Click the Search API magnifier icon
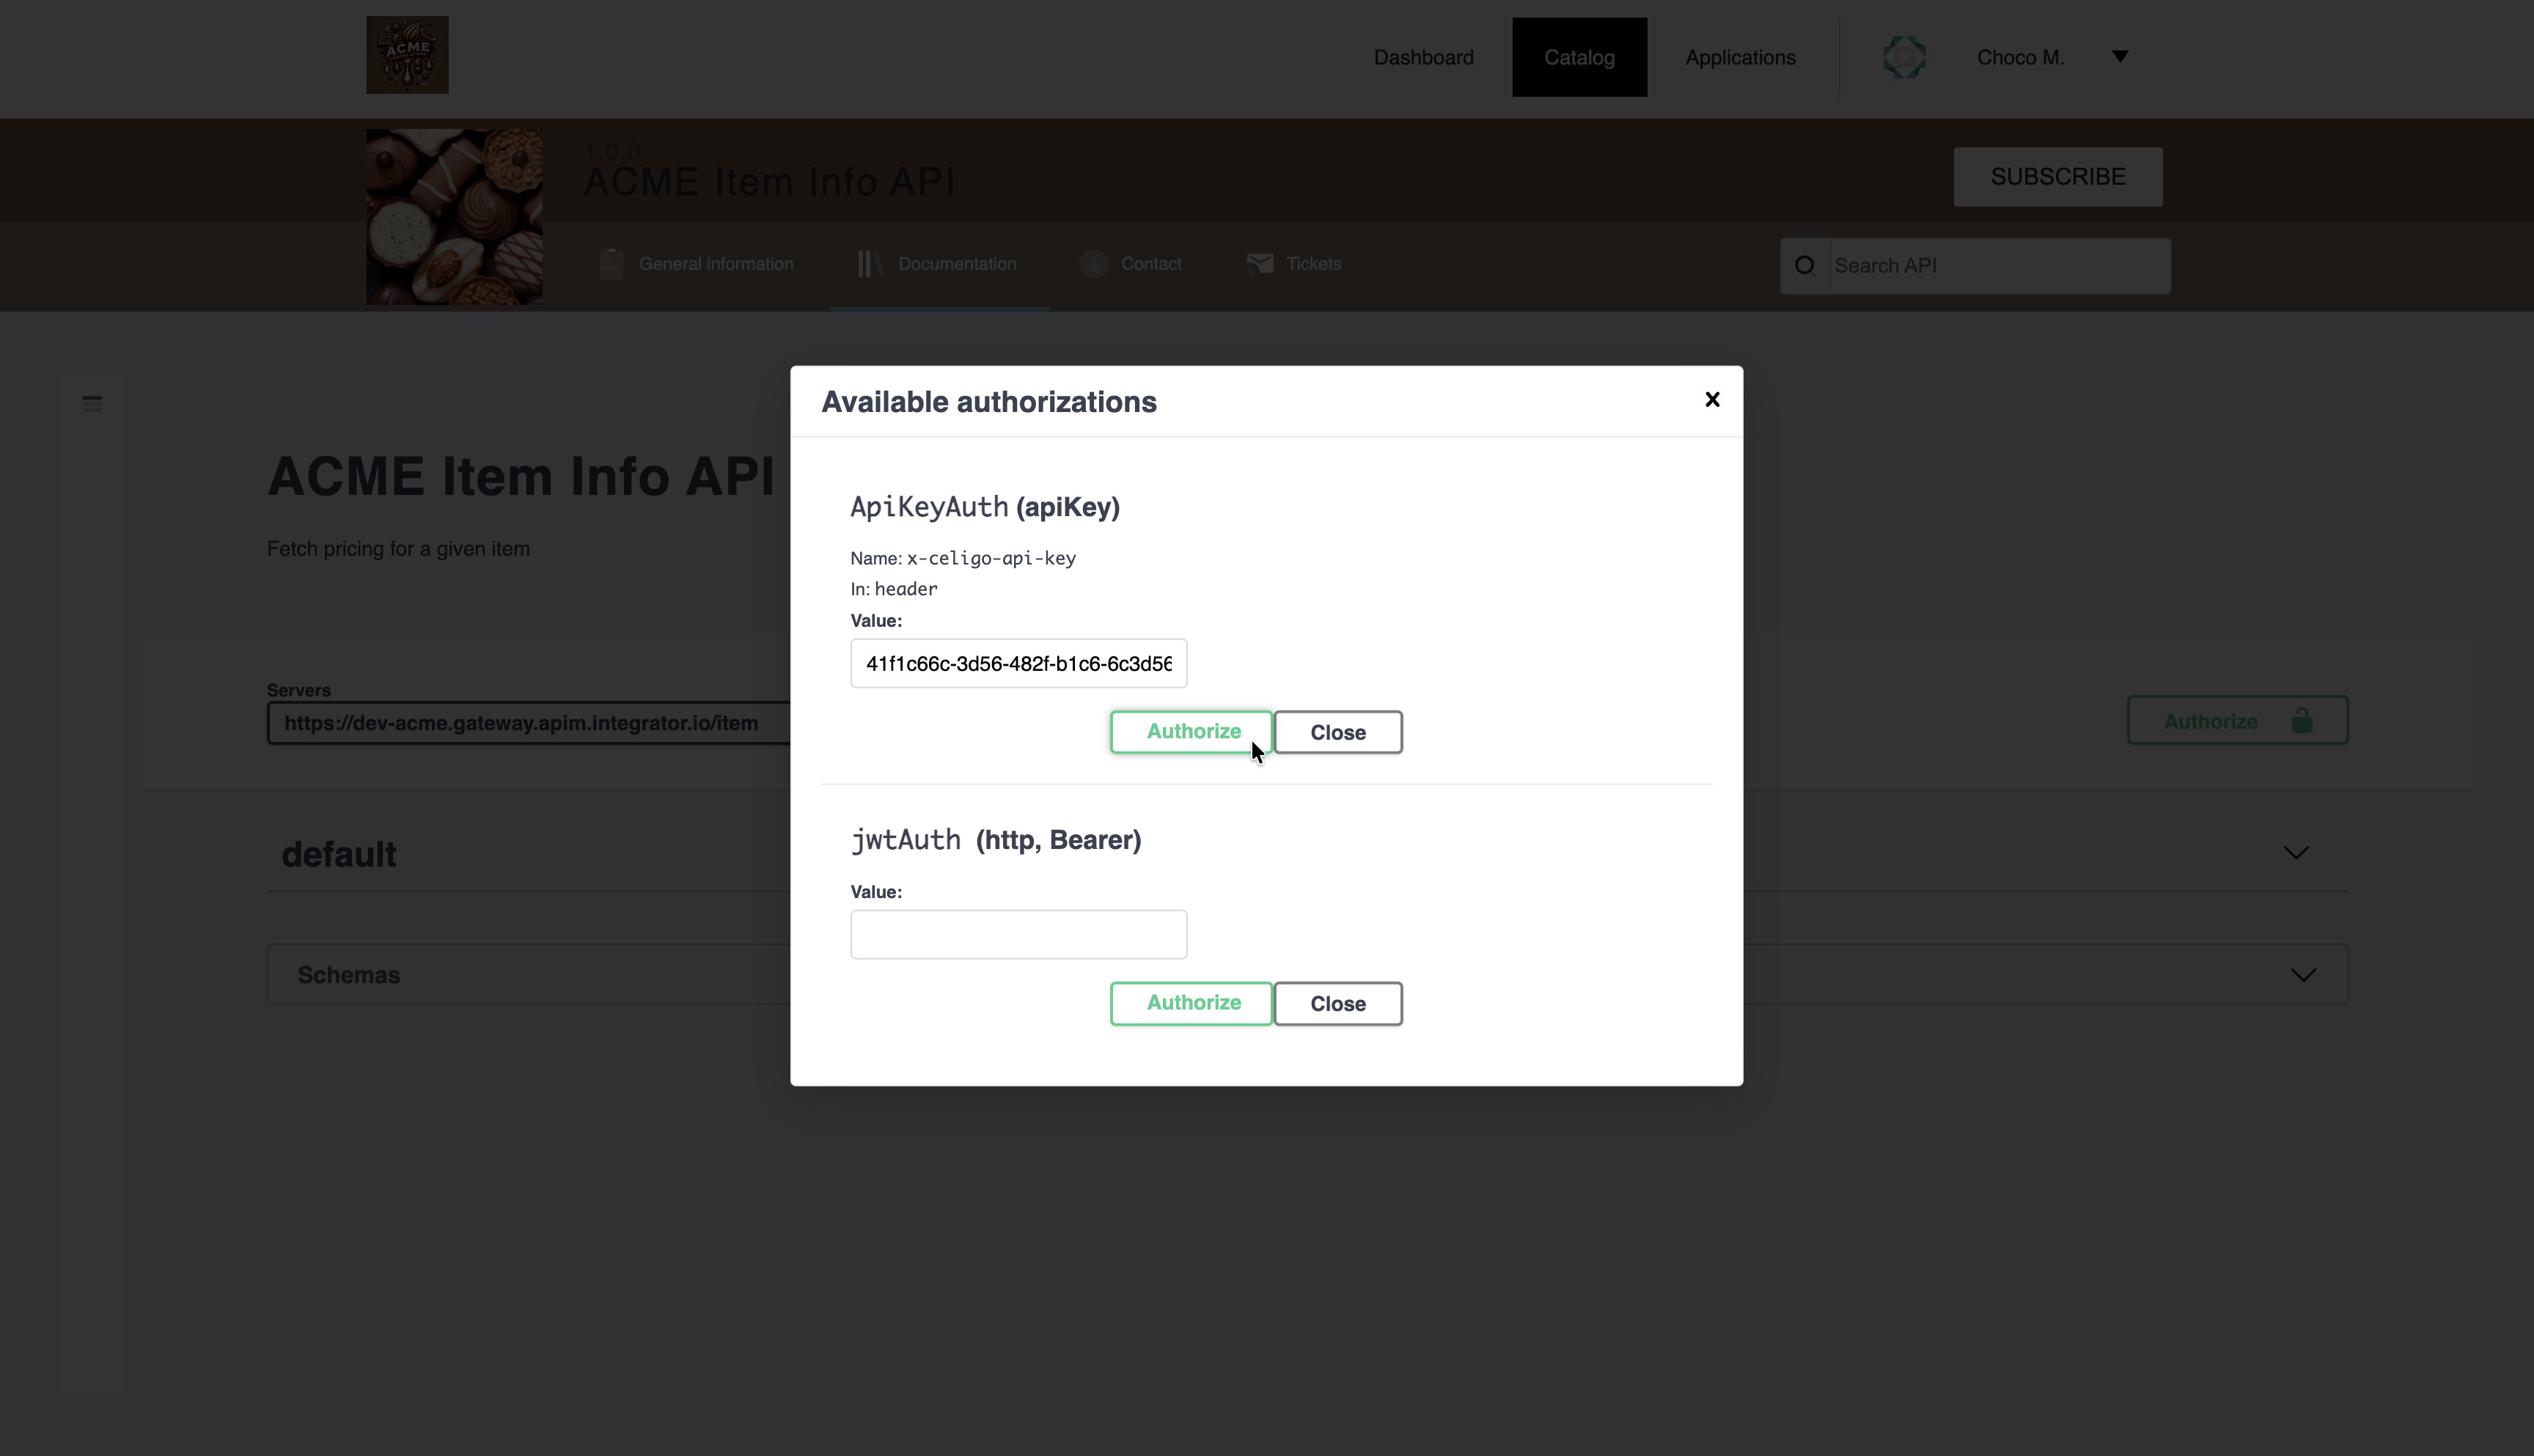 pyautogui.click(x=1804, y=266)
